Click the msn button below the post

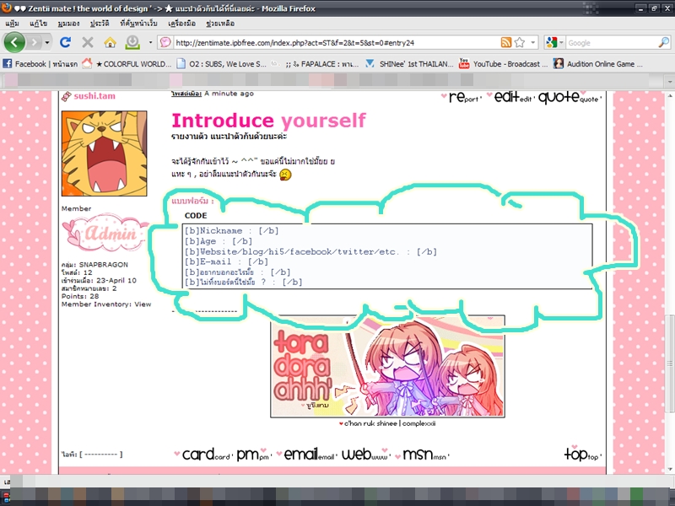422,455
